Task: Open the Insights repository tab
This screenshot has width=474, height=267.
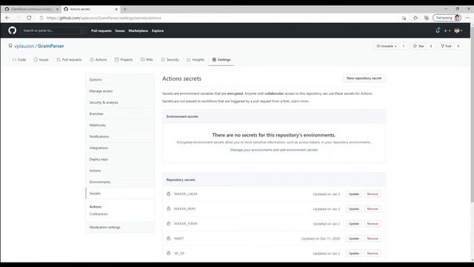Action: tap(196, 59)
